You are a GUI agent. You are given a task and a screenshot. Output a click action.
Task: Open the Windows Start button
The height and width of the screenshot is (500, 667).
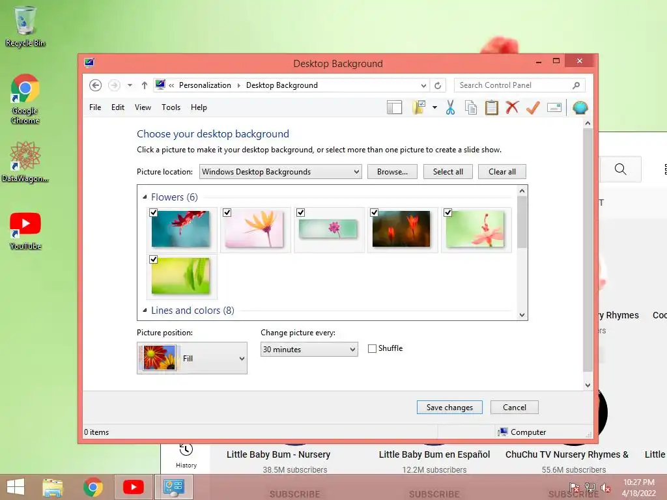[x=16, y=487]
